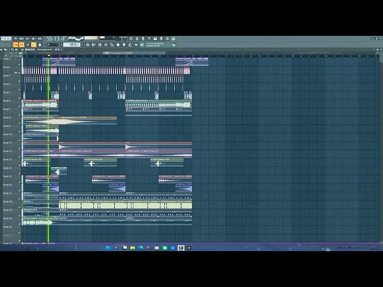Viewport: 383px width, 287px height.
Task: Click the render-to-audio icon beside save
Action: [x=161, y=38]
